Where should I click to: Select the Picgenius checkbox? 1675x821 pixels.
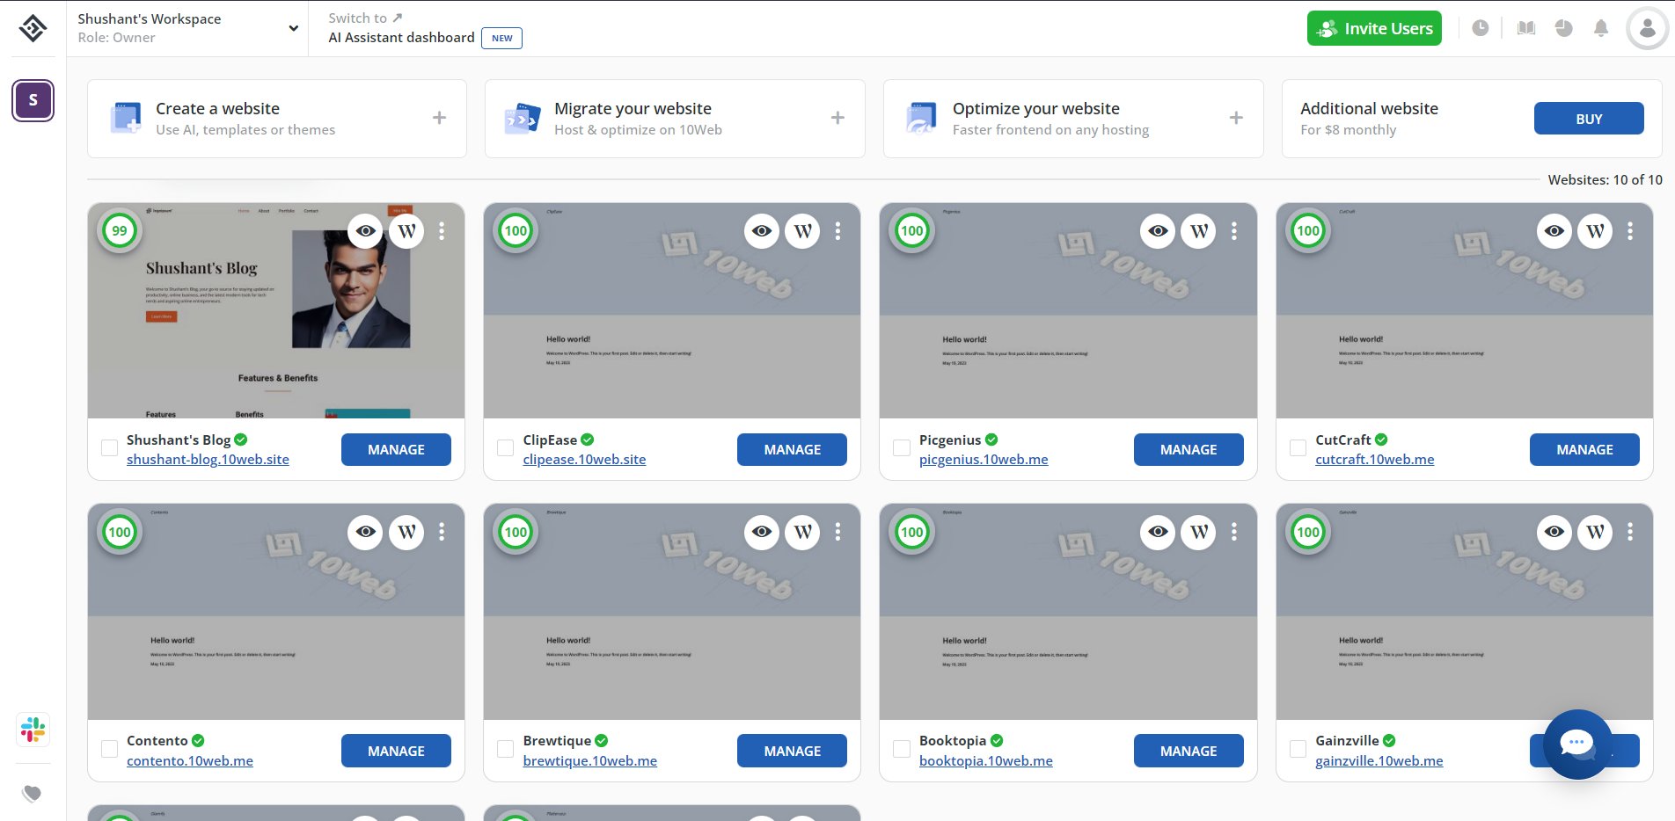(x=902, y=448)
